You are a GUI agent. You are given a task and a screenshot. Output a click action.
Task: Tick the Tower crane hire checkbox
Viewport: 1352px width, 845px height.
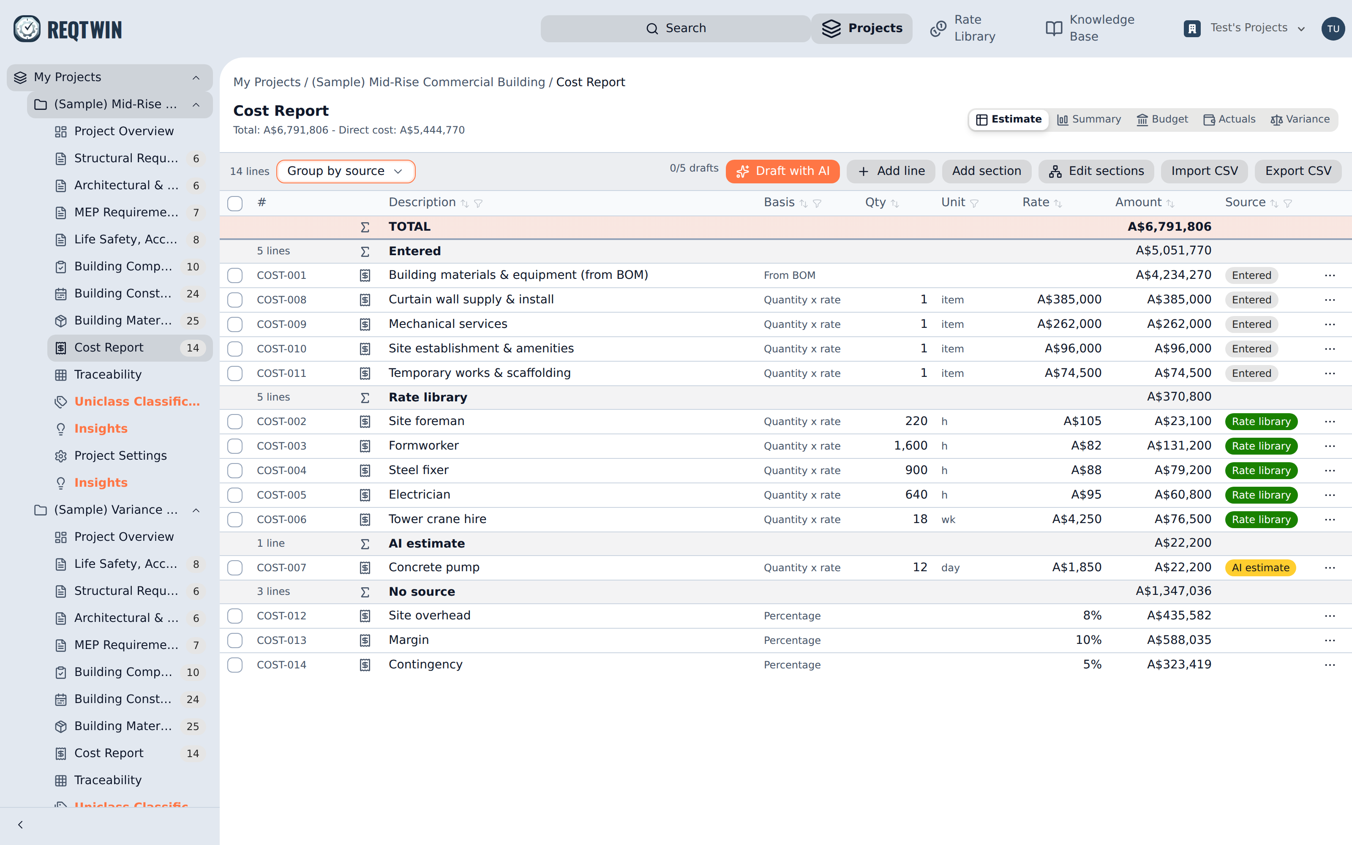(x=235, y=519)
